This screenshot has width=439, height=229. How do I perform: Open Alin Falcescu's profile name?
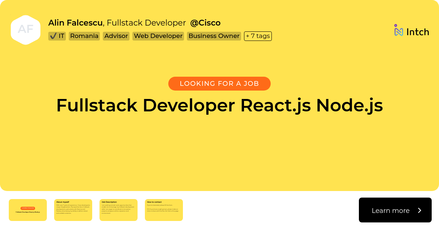75,23
